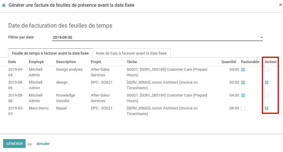283x152 pixels.
Task: Click the Générer button
Action: point(14,143)
